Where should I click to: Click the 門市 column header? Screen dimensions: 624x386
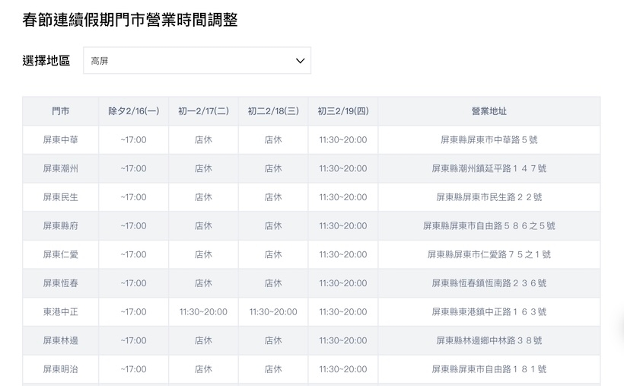[60, 111]
